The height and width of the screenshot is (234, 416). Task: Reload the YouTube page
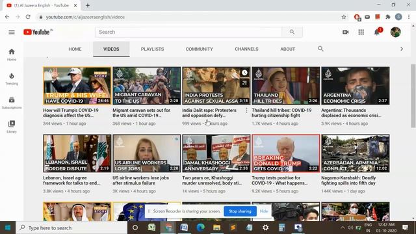(x=28, y=17)
